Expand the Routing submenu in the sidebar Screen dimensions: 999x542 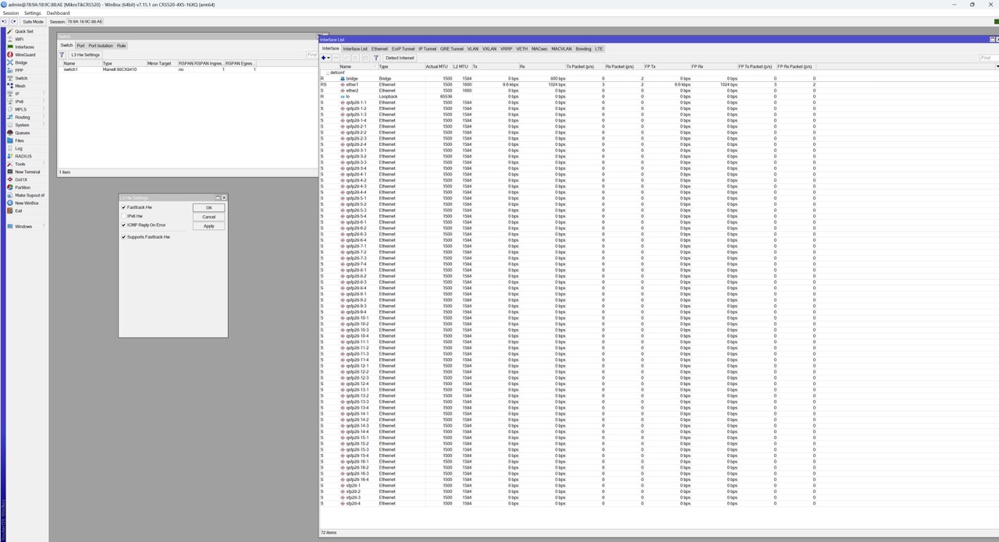[x=22, y=117]
